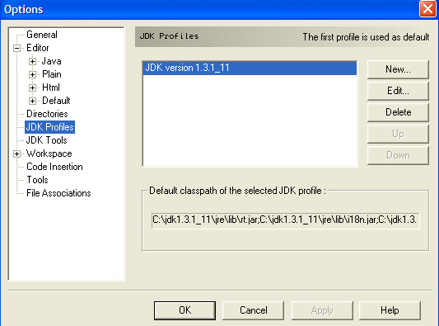
Task: Expand the Default node under Editor
Action: [32, 101]
